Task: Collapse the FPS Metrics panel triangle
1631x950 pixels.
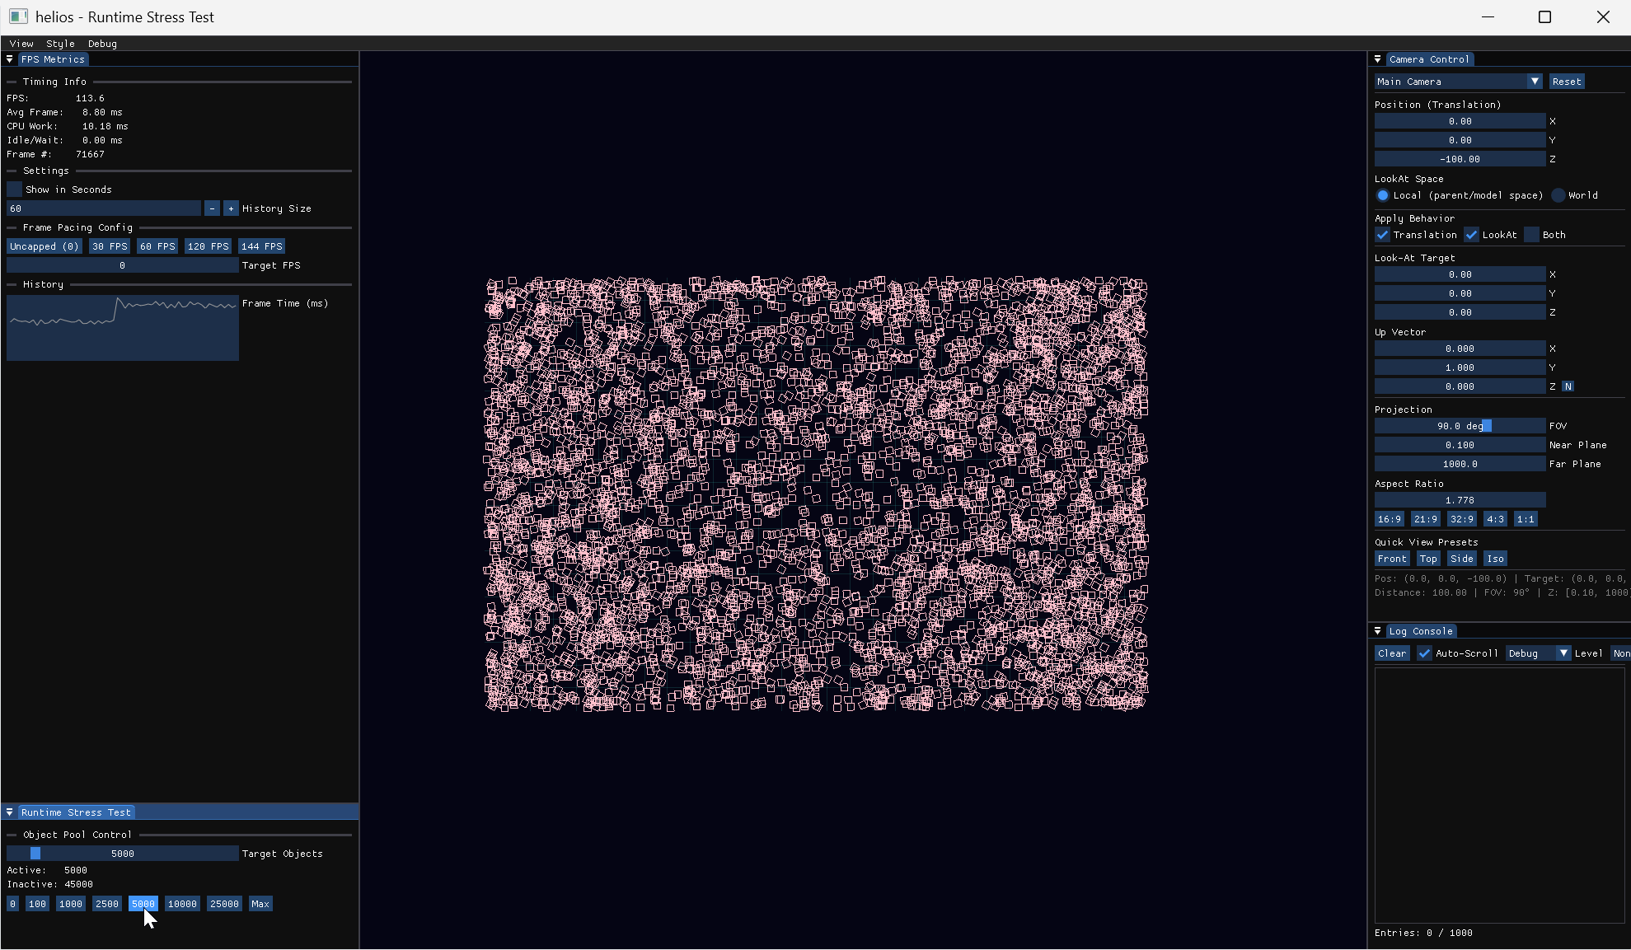Action: coord(9,59)
